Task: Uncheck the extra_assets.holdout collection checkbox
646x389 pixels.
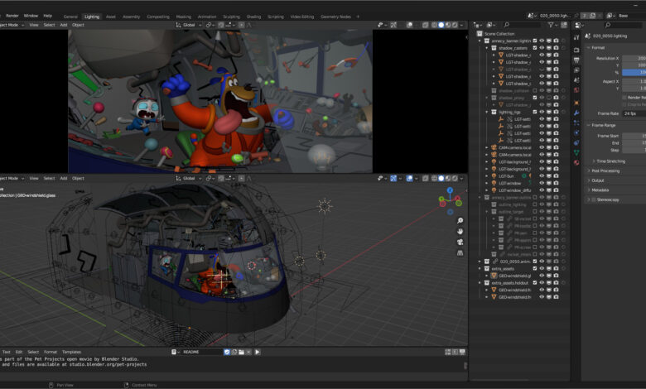Action: coord(535,283)
